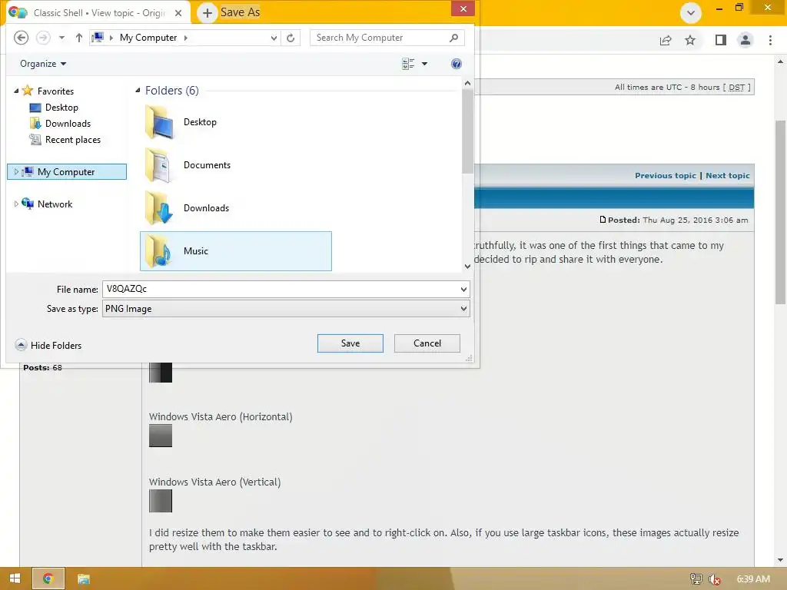Viewport: 787px width, 590px height.
Task: Open Chrome tab search chevron
Action: tap(691, 12)
